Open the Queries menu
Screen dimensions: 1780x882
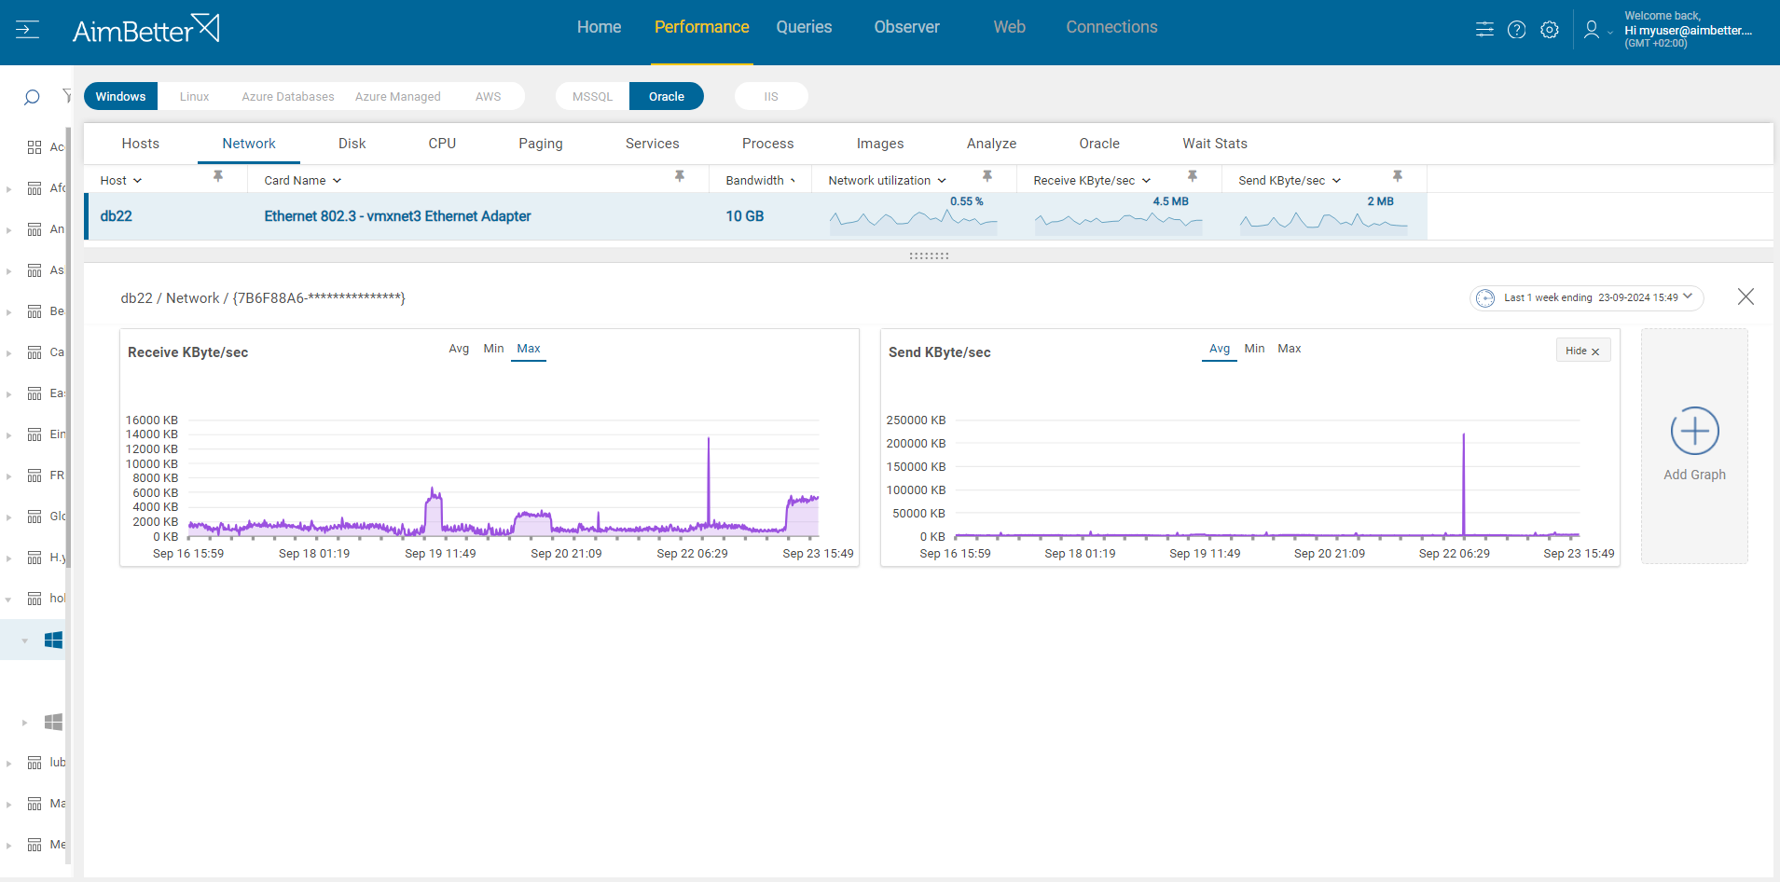tap(804, 27)
